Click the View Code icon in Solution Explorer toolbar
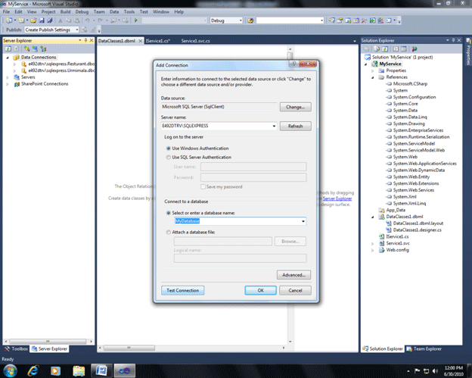Image resolution: width=472 pixels, height=378 pixels. point(396,48)
